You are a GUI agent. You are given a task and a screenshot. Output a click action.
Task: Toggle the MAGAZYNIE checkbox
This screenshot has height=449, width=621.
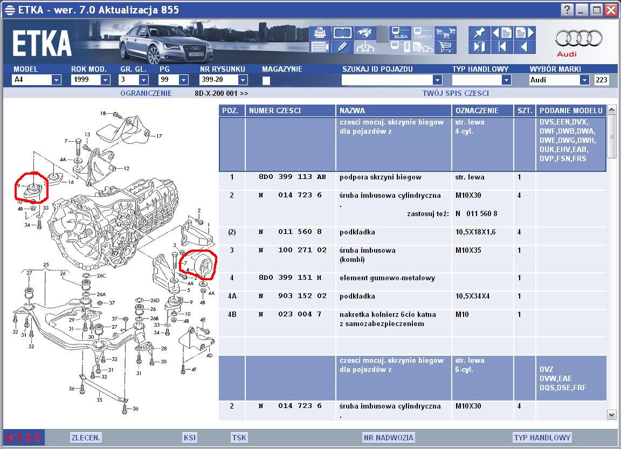click(266, 81)
